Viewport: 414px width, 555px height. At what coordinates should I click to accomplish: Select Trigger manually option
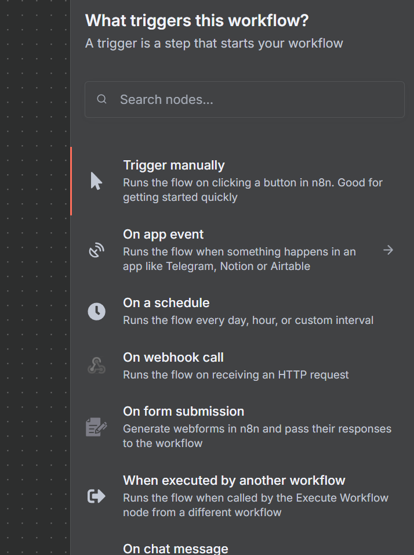(174, 165)
